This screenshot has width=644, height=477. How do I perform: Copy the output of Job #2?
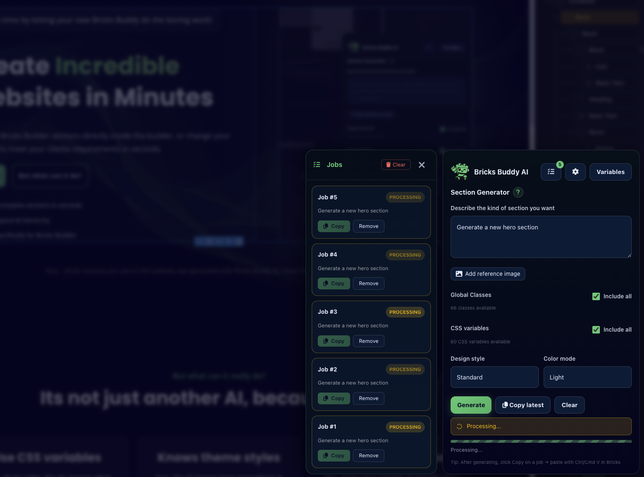tap(334, 398)
